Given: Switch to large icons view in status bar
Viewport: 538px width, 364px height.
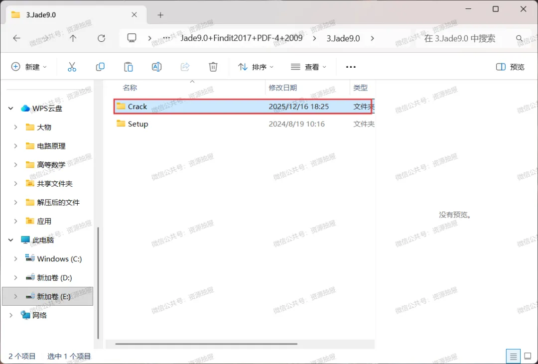Looking at the screenshot, I should (x=528, y=357).
